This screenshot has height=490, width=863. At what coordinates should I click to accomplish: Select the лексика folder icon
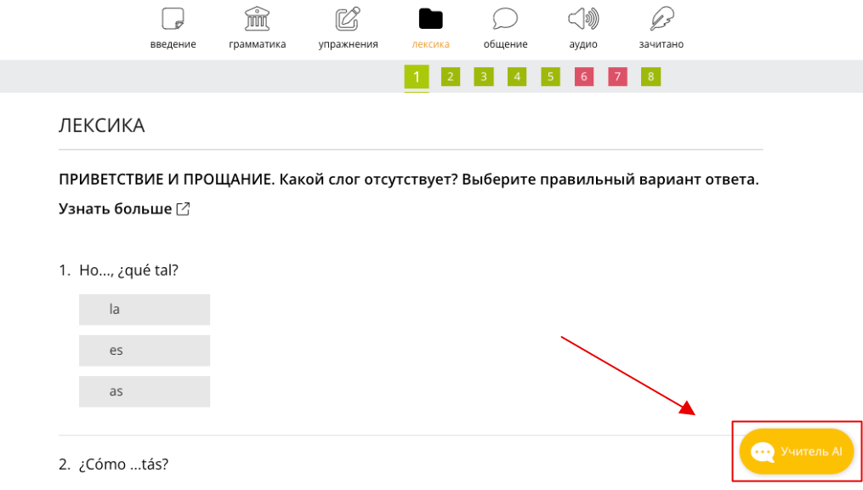430,19
